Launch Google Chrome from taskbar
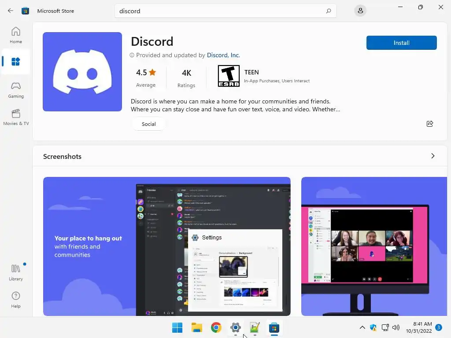The width and height of the screenshot is (451, 338). (x=216, y=327)
